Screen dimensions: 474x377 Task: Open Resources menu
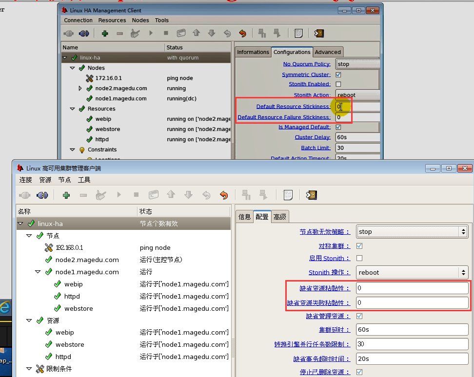(112, 20)
